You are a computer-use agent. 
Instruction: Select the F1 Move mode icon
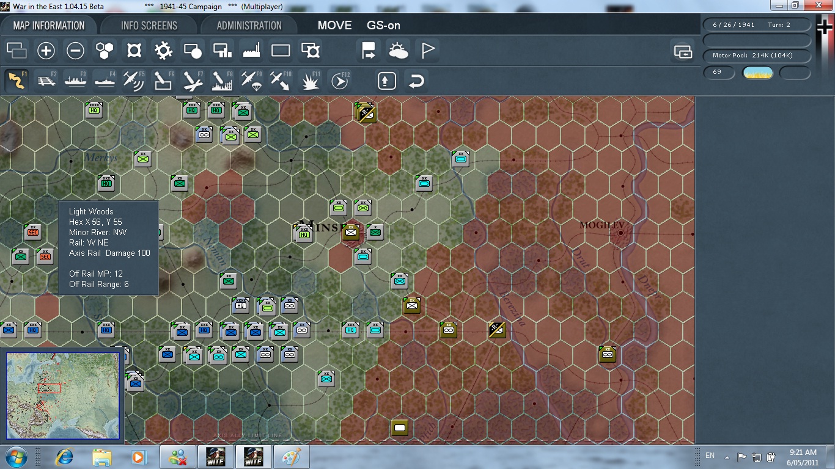tap(17, 81)
